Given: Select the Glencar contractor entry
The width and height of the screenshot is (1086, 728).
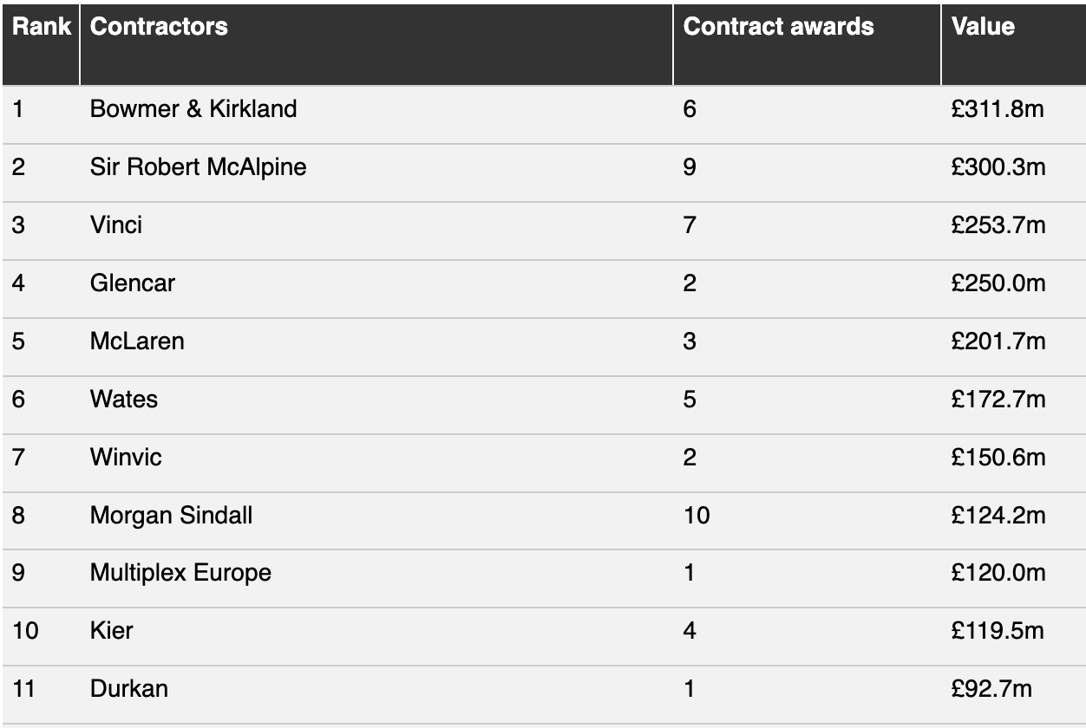Looking at the screenshot, I should click(x=133, y=283).
